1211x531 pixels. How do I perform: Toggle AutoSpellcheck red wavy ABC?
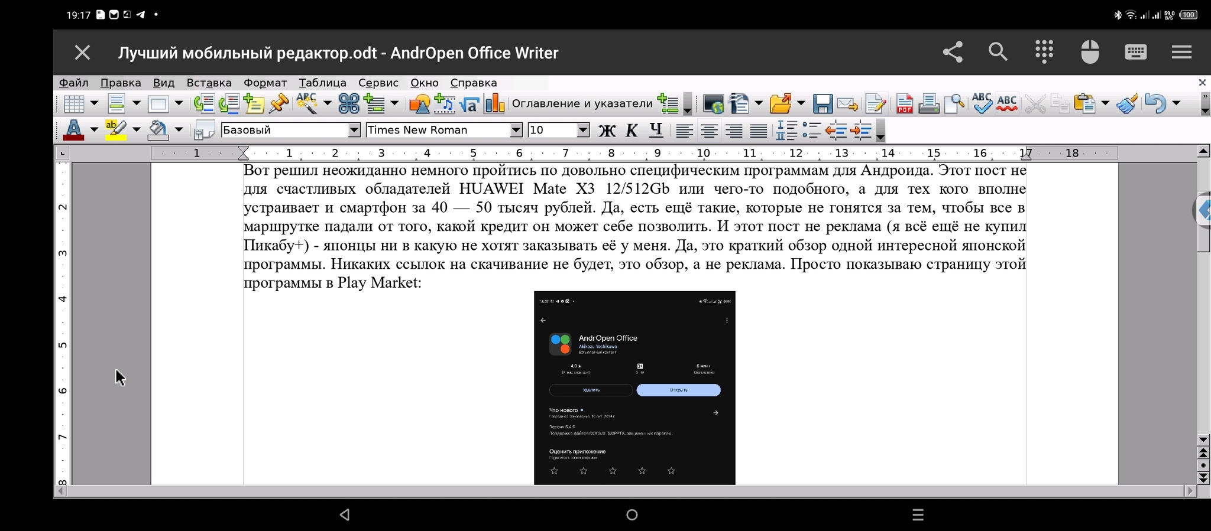point(1007,104)
